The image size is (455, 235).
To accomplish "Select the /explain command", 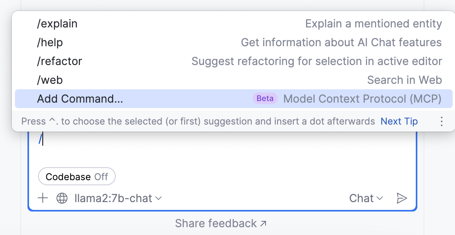I will [x=57, y=24].
